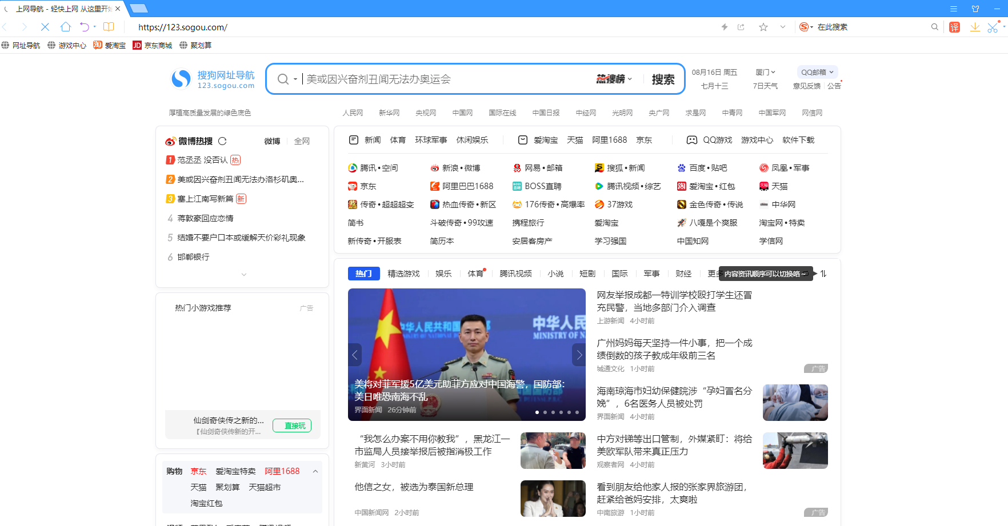Screen dimensions: 1008x526
Task: Refresh the Weibo hot search list
Action: pos(222,141)
